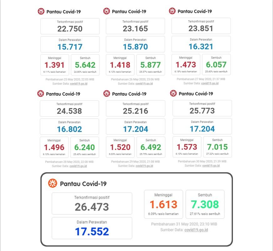Image resolution: width=273 pixels, height=251 pixels.
Task: Click the virus icon on the 30 May panel
Action: tap(173, 93)
